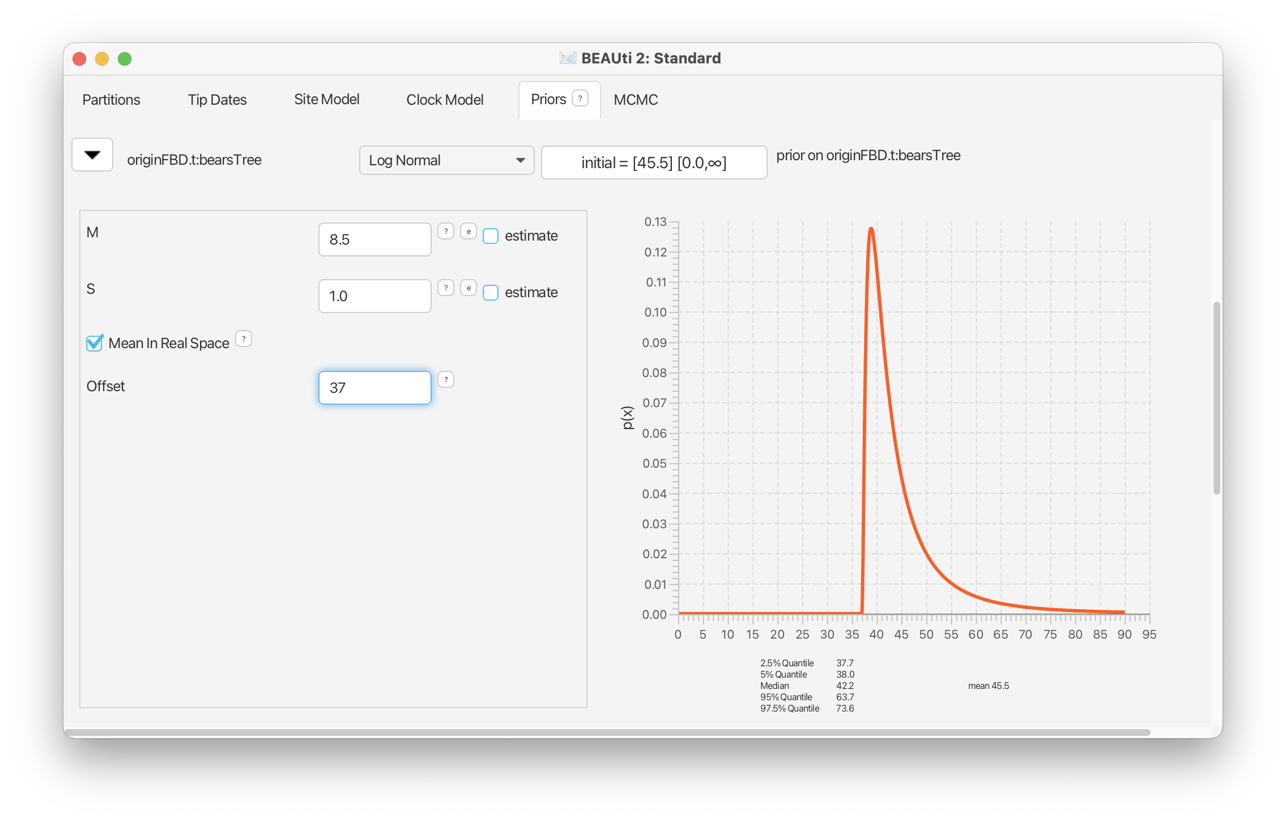This screenshot has width=1286, height=822.
Task: Click the help icon on Priors tab
Action: [580, 98]
